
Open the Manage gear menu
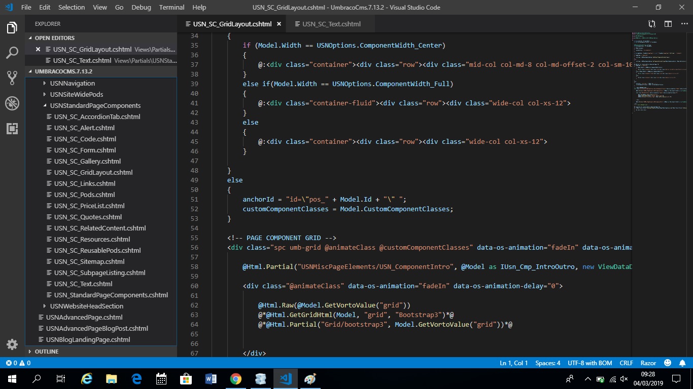coord(12,344)
